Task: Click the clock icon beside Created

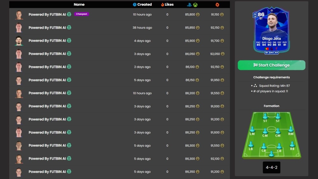Action: click(x=135, y=4)
